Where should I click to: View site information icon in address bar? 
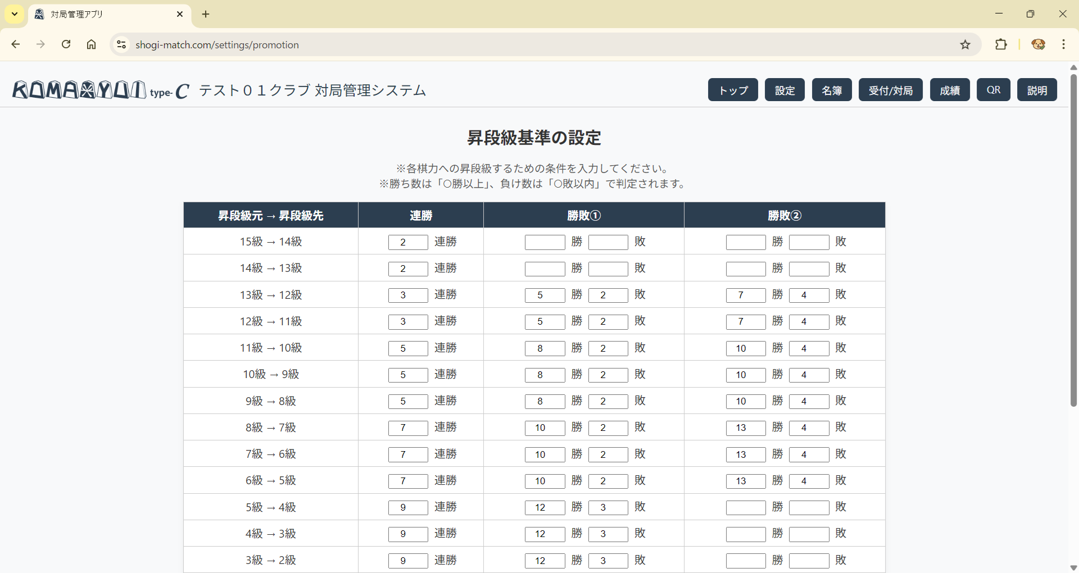coord(121,45)
